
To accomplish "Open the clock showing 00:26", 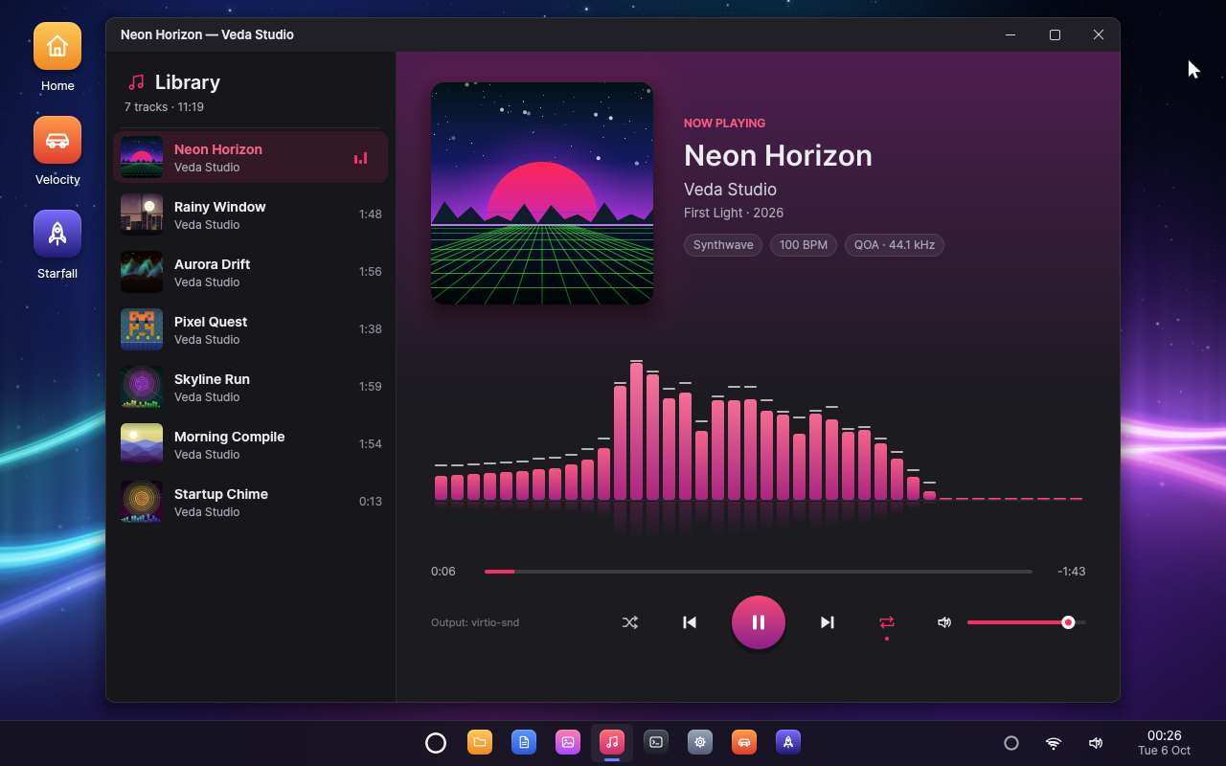I will click(1164, 743).
